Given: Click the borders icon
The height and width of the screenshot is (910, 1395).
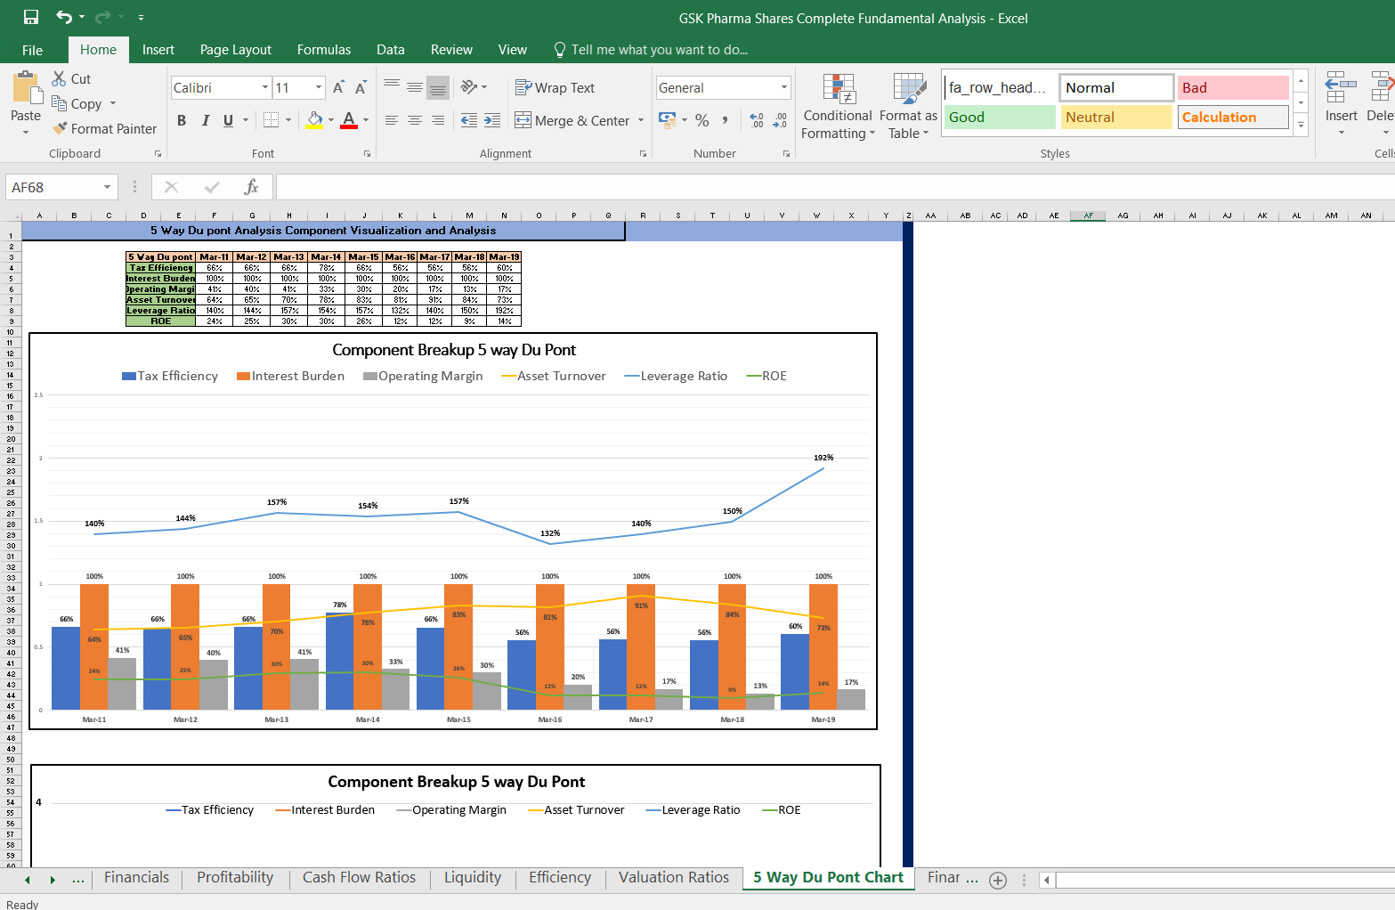Looking at the screenshot, I should coord(272,120).
